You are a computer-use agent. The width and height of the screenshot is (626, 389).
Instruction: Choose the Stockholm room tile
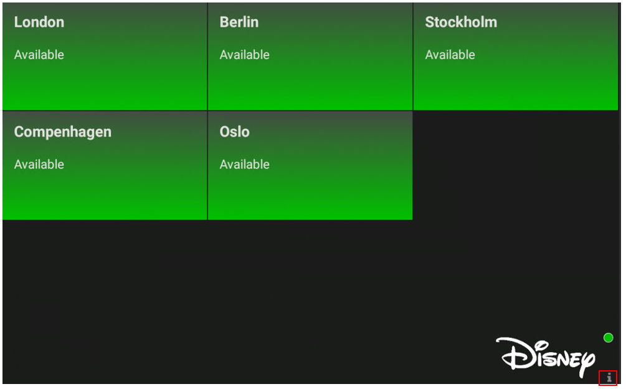[x=515, y=56]
